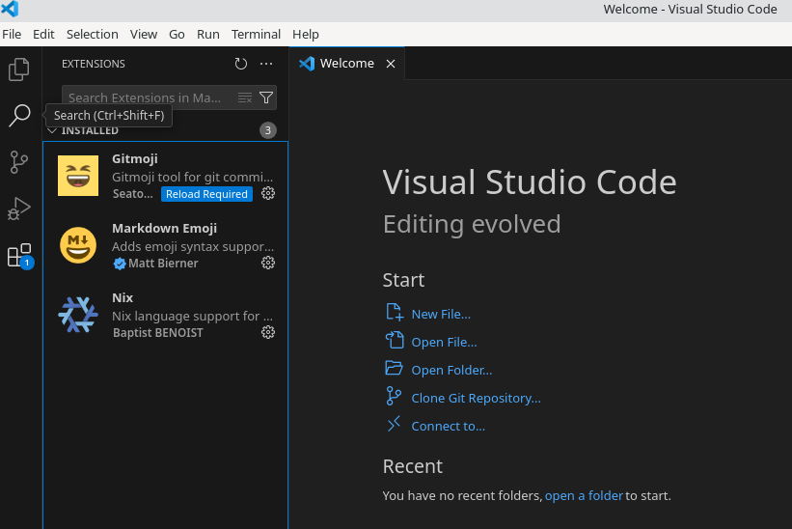Viewport: 792px width, 529px height.
Task: Open the Extensions view icon with badge
Action: [20, 256]
